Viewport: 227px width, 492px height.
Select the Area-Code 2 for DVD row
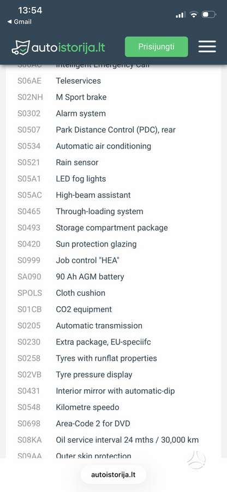click(x=113, y=424)
